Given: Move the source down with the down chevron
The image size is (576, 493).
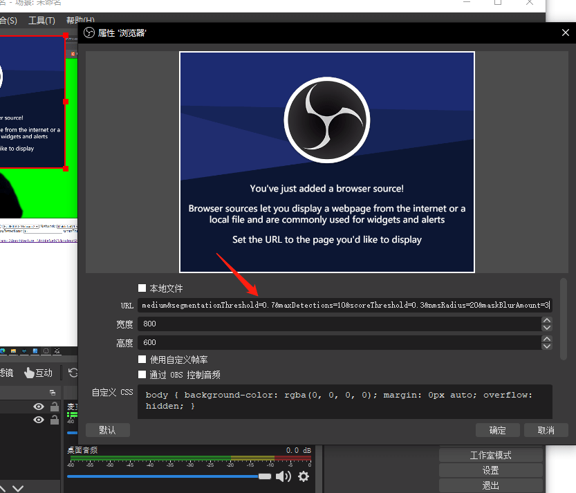Looking at the screenshot, I should click(18, 488).
